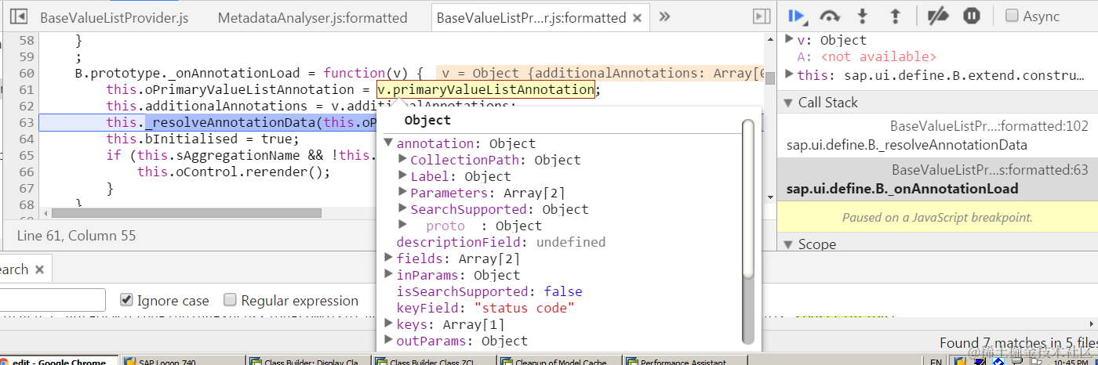Open the Google Chrome taskbar button
The width and height of the screenshot is (1098, 365).
(x=59, y=361)
